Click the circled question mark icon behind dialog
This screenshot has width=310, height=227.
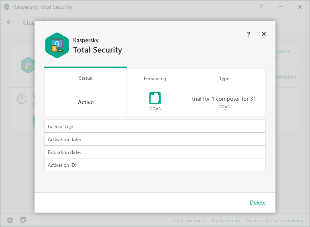[x=22, y=99]
